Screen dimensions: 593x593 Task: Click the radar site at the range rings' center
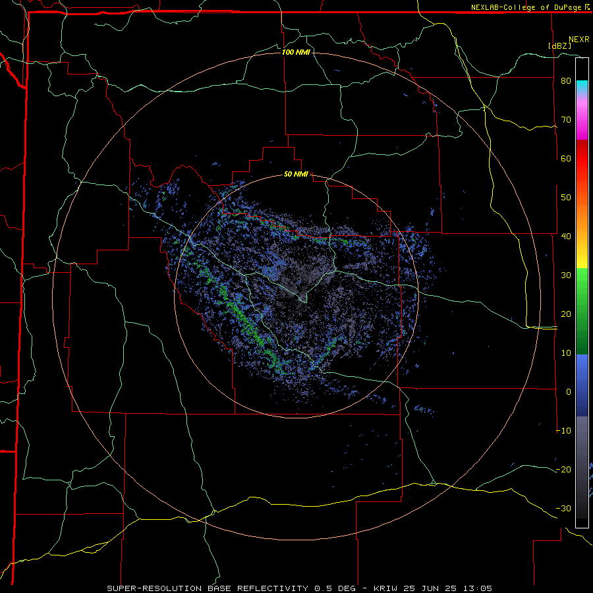pos(296,296)
